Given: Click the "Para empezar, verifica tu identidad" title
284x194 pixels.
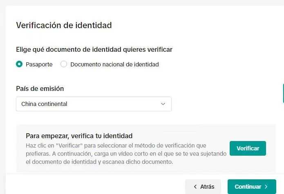Looking at the screenshot, I should [x=79, y=136].
